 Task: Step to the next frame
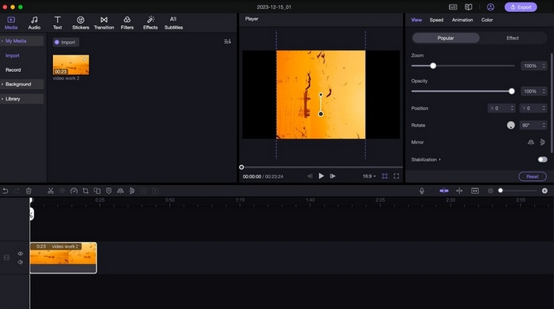(x=332, y=176)
